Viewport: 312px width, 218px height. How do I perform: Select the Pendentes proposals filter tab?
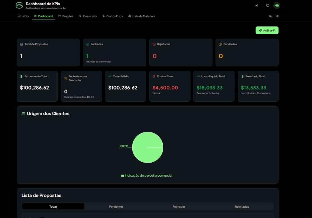tap(116, 207)
